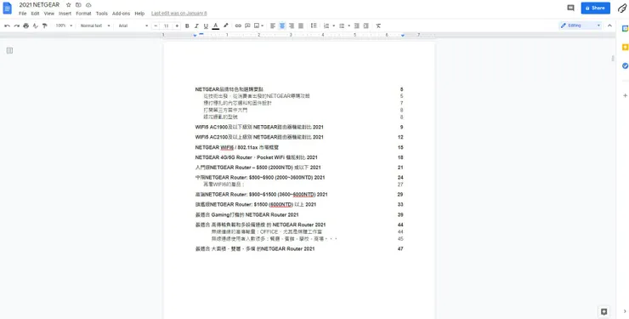Click the Redo icon
This screenshot has height=319, width=629.
coord(16,26)
